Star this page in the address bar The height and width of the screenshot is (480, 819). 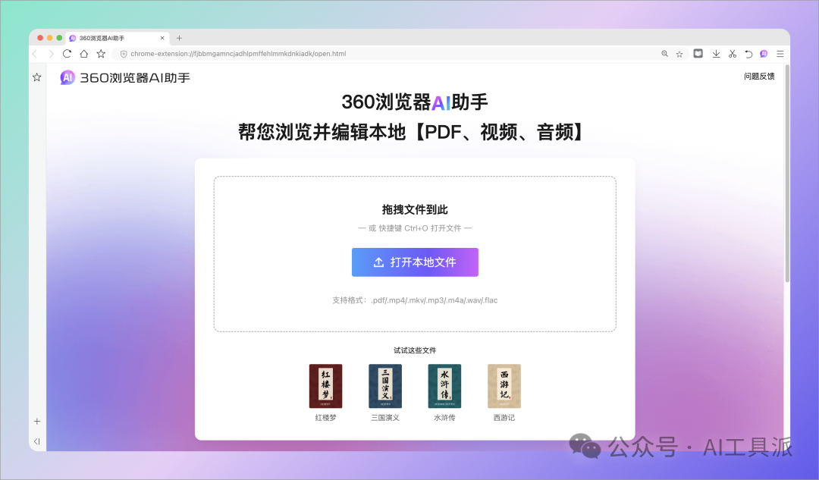(x=679, y=54)
